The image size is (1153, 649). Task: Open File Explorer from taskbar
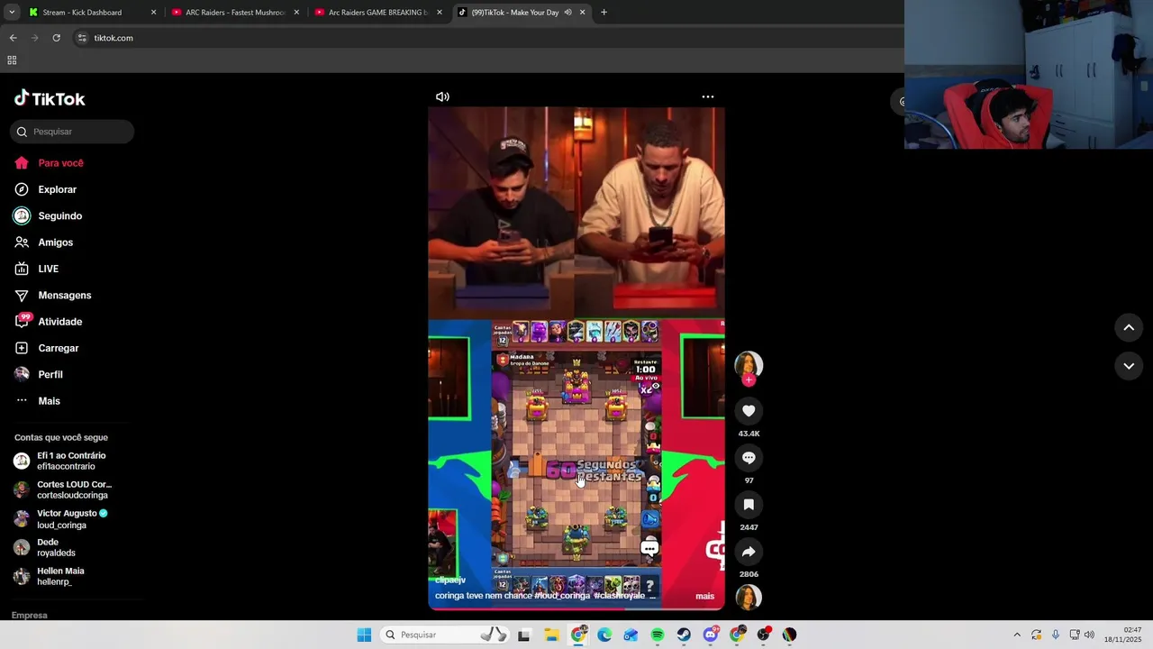tap(551, 635)
